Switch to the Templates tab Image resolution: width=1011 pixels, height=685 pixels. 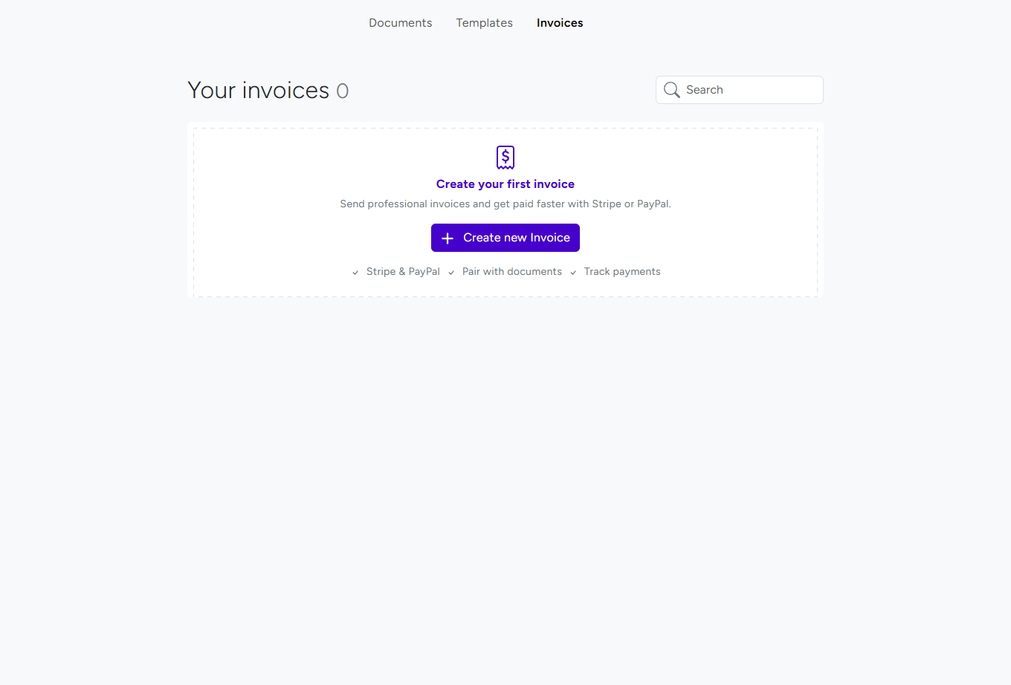coord(484,22)
